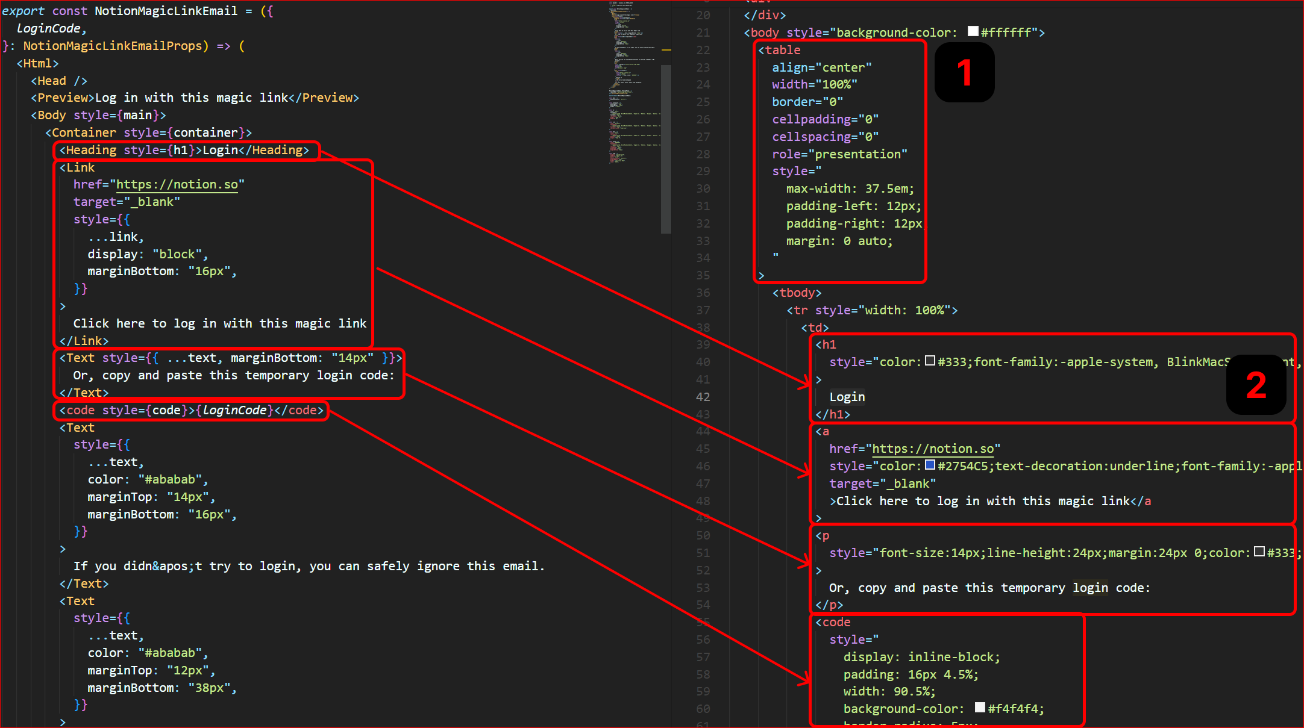
Task: Click #333 color swatch in p style
Action: [x=1259, y=552]
